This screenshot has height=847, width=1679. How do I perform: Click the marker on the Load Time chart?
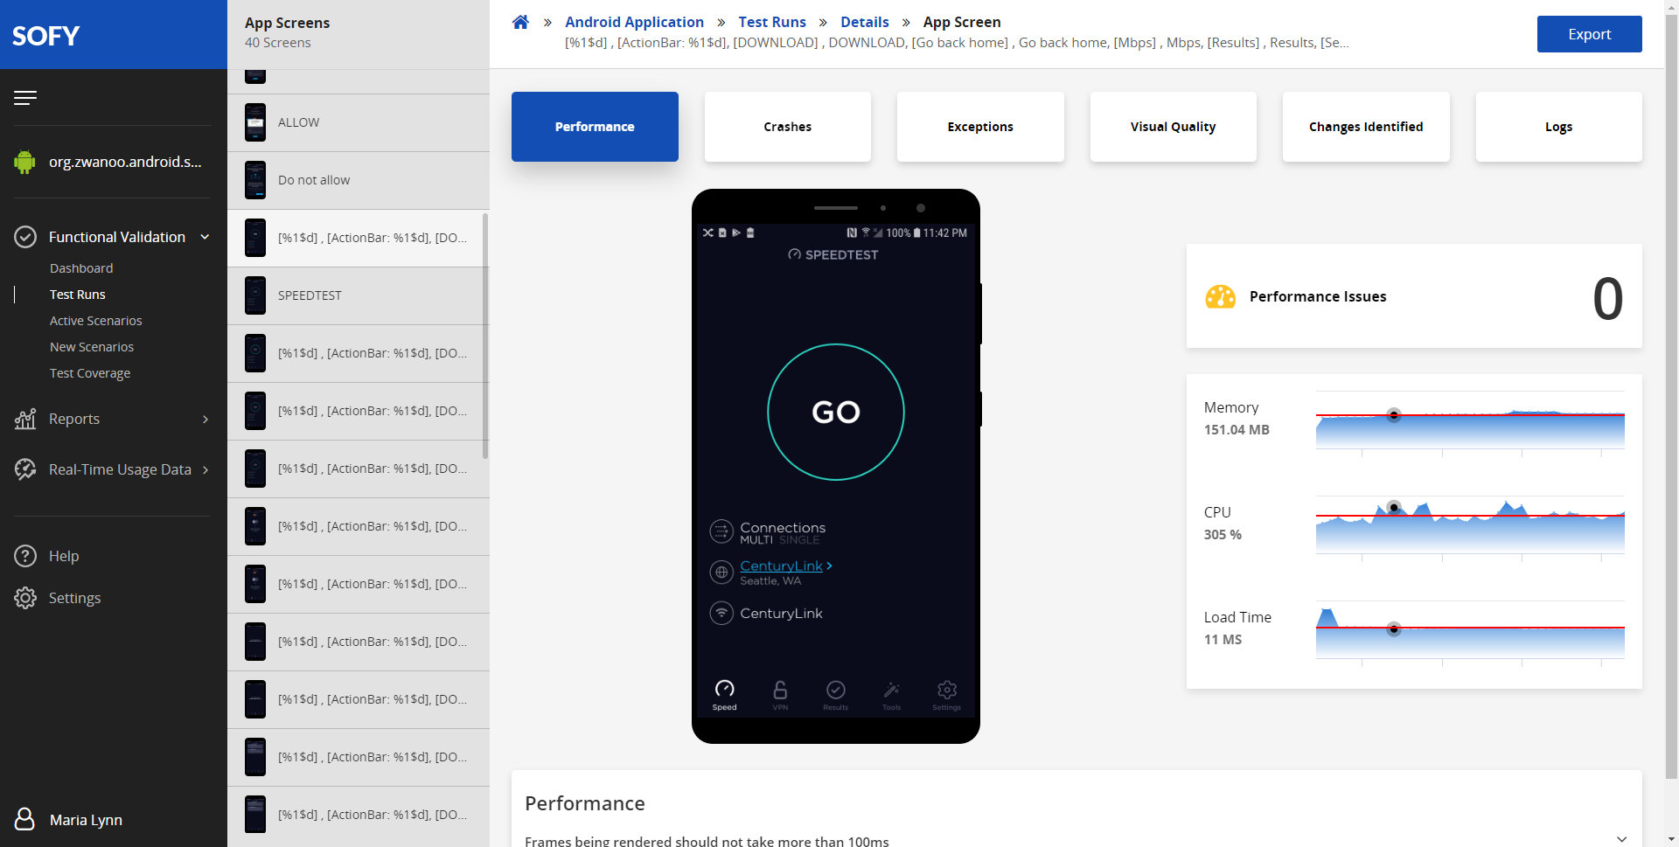pos(1394,628)
